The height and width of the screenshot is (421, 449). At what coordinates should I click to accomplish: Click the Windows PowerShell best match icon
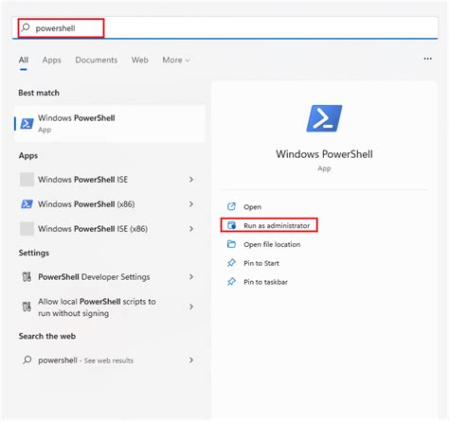pos(27,124)
